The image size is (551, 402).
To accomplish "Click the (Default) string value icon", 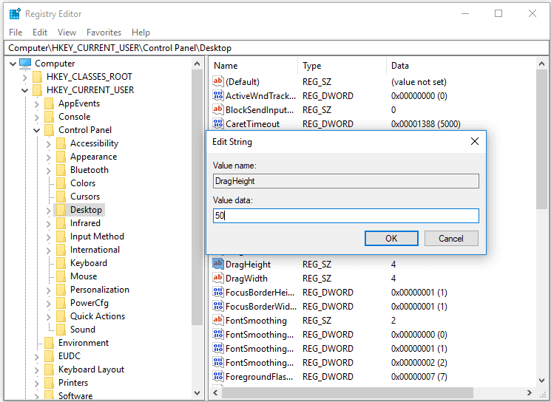I will 218,82.
